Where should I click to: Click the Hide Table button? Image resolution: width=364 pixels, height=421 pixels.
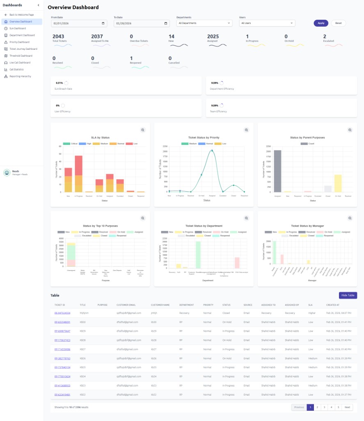click(348, 295)
